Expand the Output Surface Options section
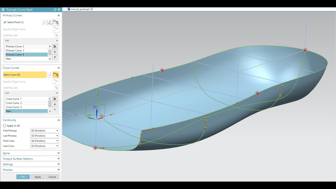This screenshot has width=336, height=189. click(x=59, y=159)
